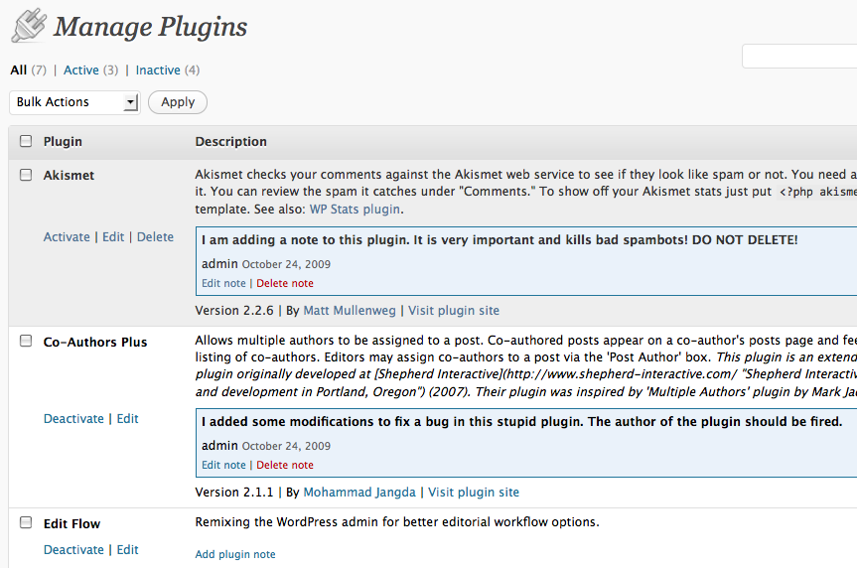Edit note on Akismet plugin
The width and height of the screenshot is (857, 568).
[223, 283]
